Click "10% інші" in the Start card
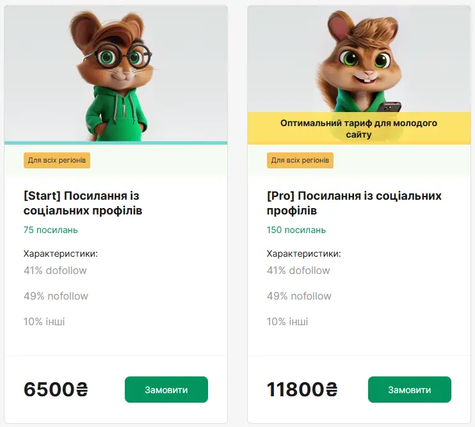The width and height of the screenshot is (475, 427). [x=44, y=321]
